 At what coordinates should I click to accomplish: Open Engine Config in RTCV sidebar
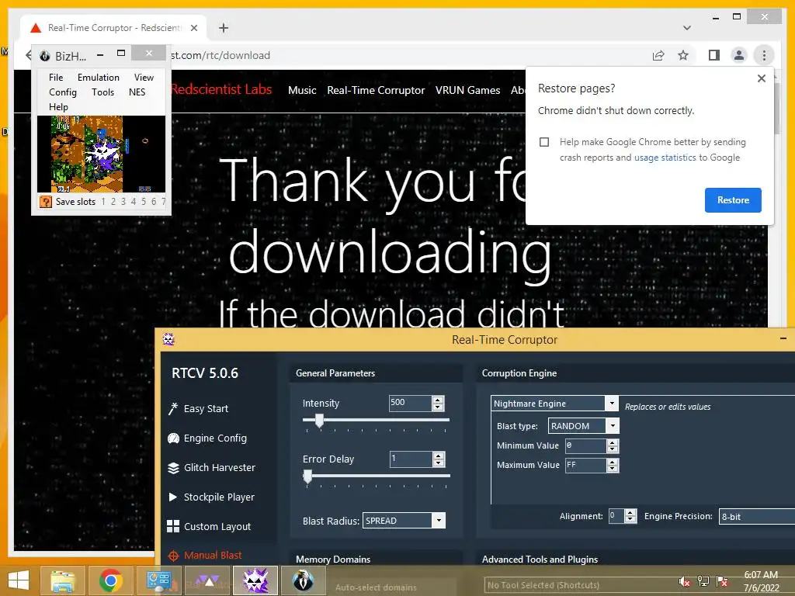click(207, 438)
